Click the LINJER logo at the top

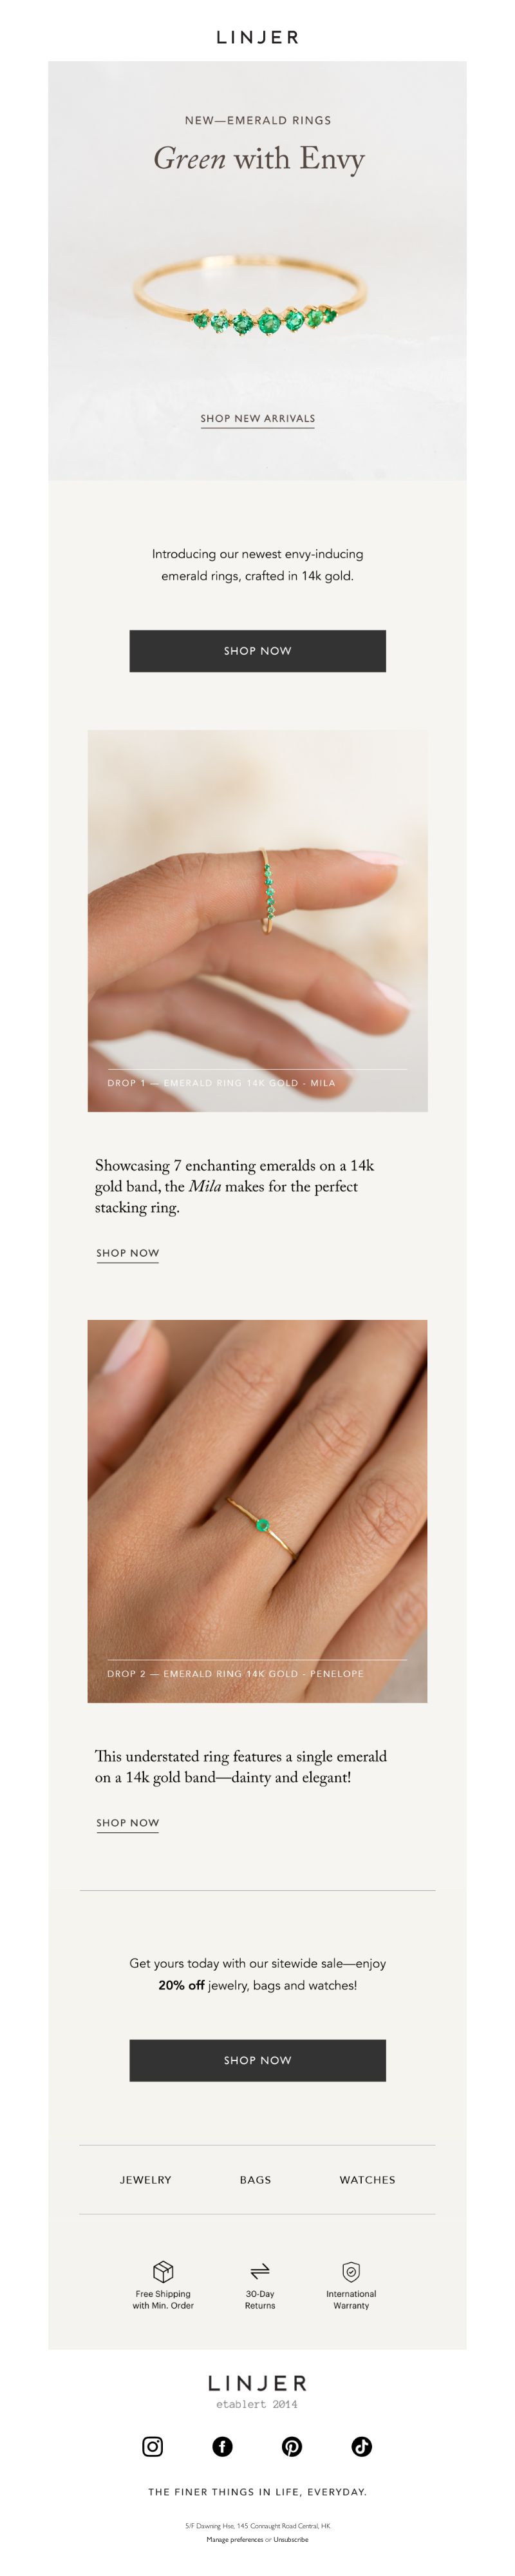(257, 37)
